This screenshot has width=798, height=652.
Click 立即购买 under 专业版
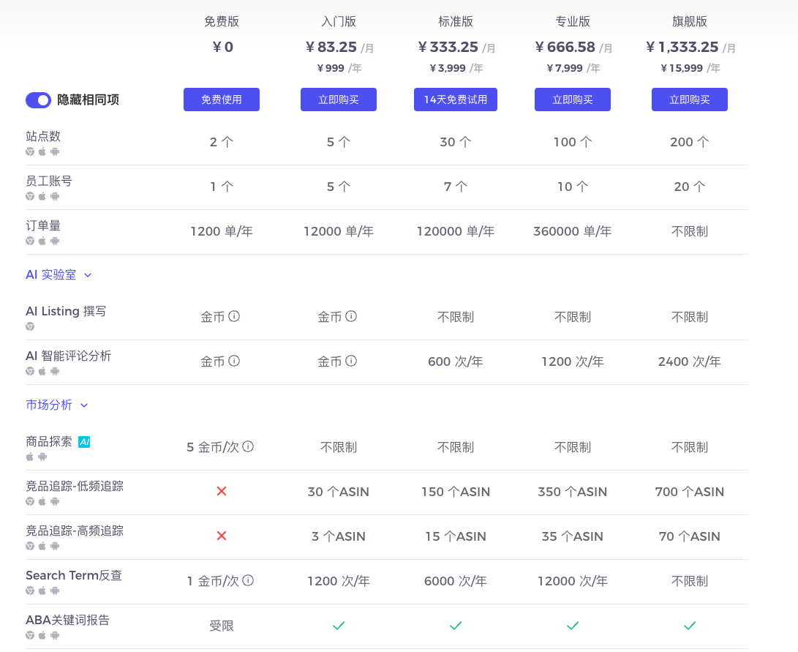point(573,100)
